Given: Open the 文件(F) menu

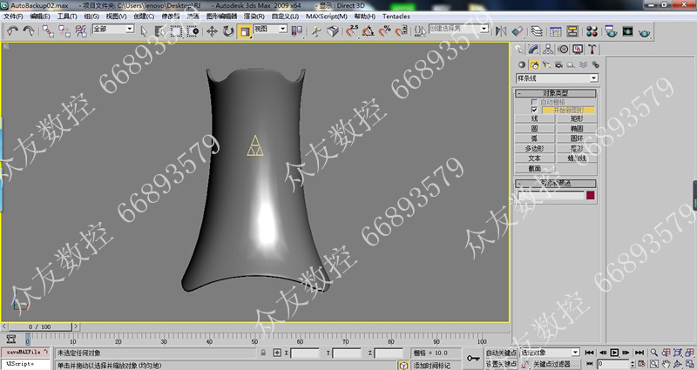Looking at the screenshot, I should pos(13,17).
